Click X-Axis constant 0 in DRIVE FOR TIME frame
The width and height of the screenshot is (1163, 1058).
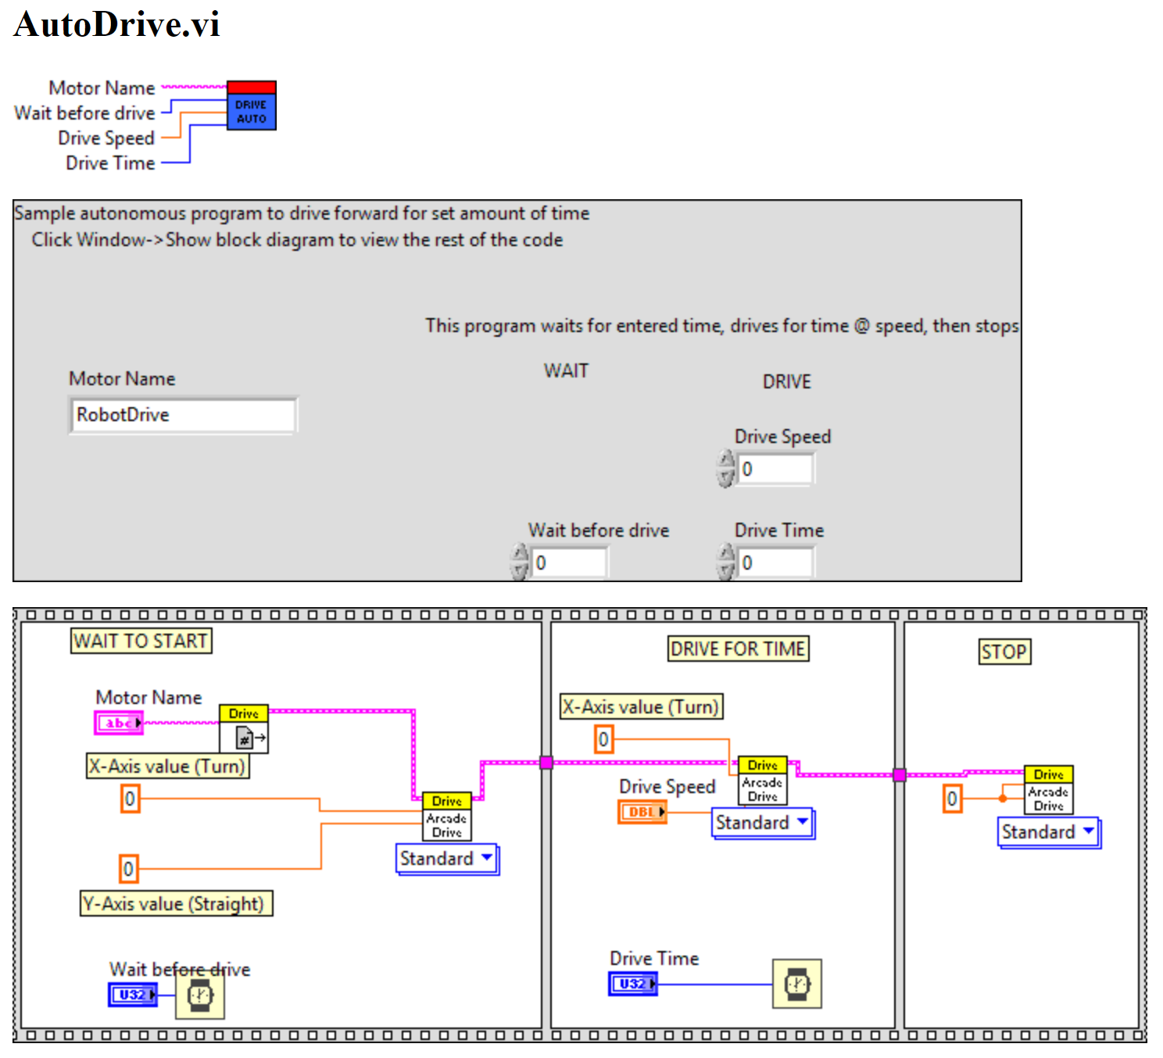(603, 739)
